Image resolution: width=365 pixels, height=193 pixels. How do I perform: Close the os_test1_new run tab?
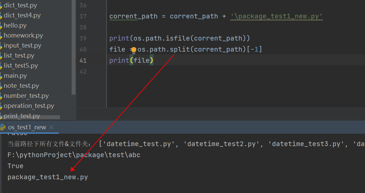point(51,127)
